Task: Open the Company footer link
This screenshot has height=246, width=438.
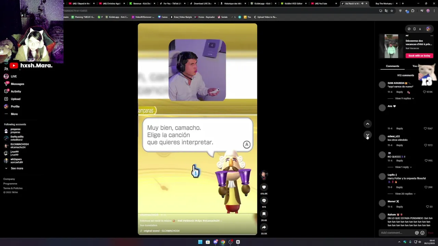Action: pyautogui.click(x=9, y=179)
